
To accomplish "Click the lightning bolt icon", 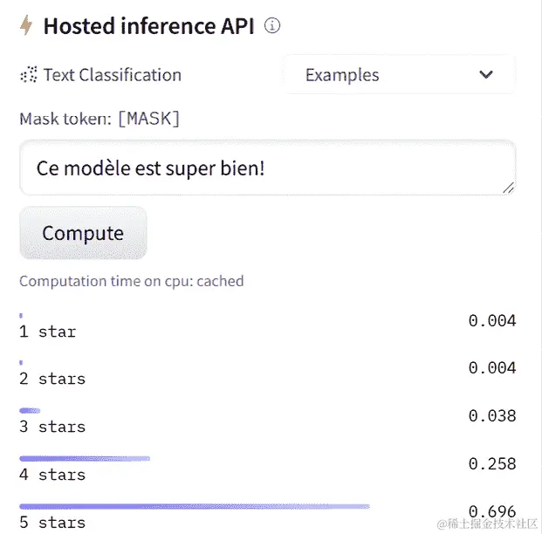I will tap(26, 25).
